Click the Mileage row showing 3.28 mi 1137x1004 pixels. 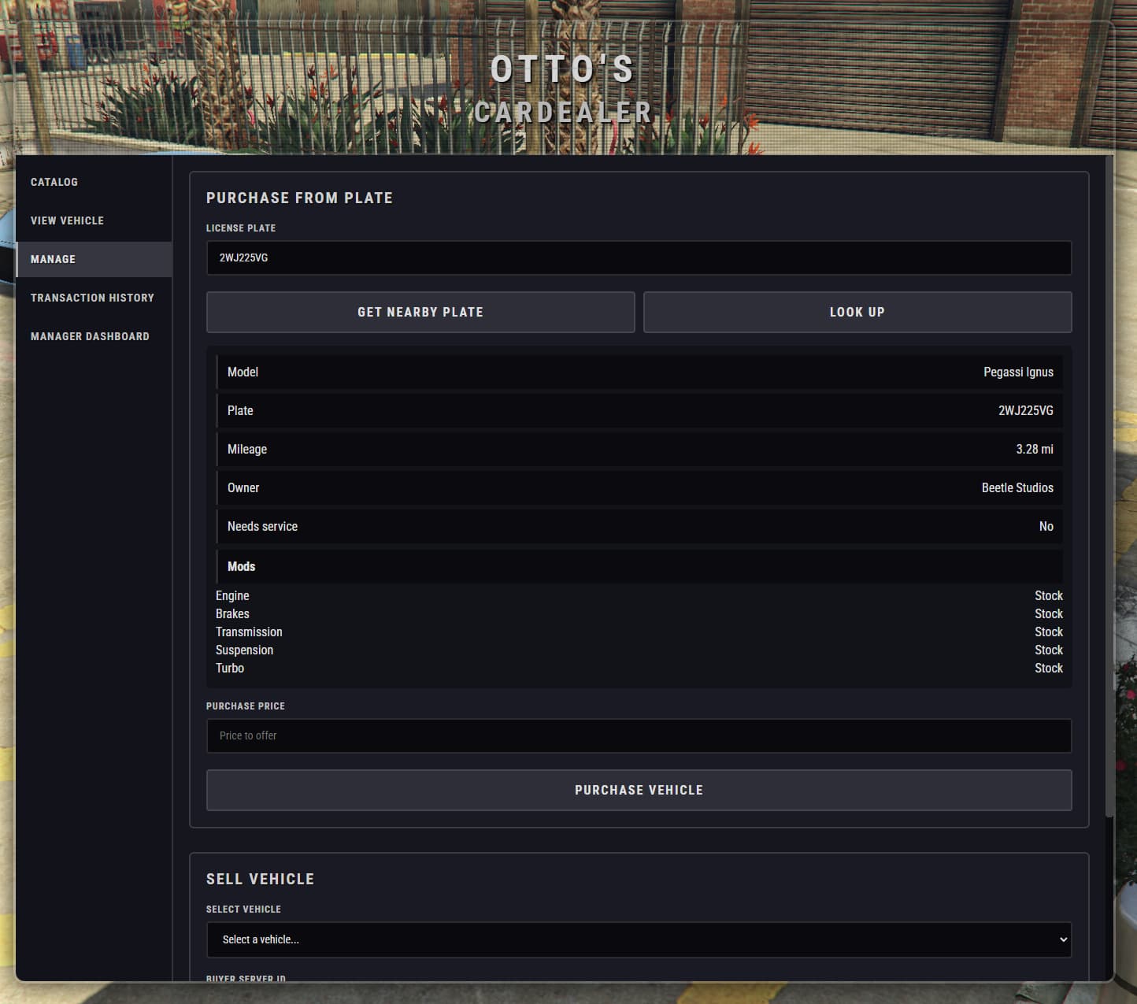coord(639,449)
